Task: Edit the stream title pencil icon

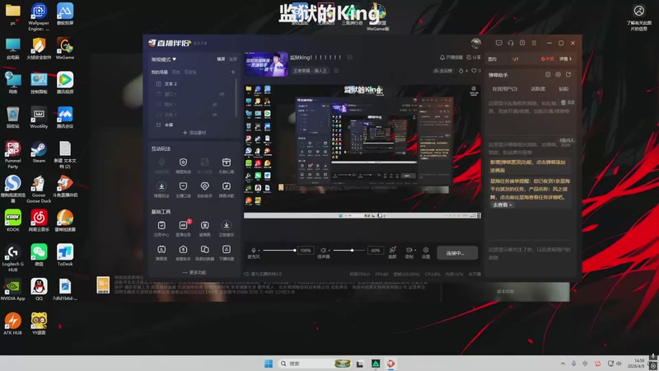Action: 349,57
